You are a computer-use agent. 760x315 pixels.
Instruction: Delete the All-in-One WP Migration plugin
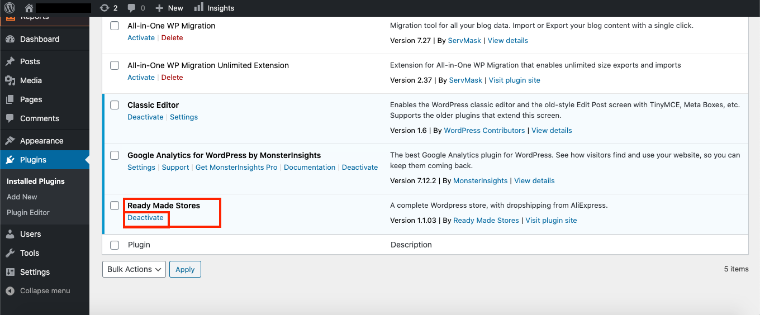coord(172,38)
